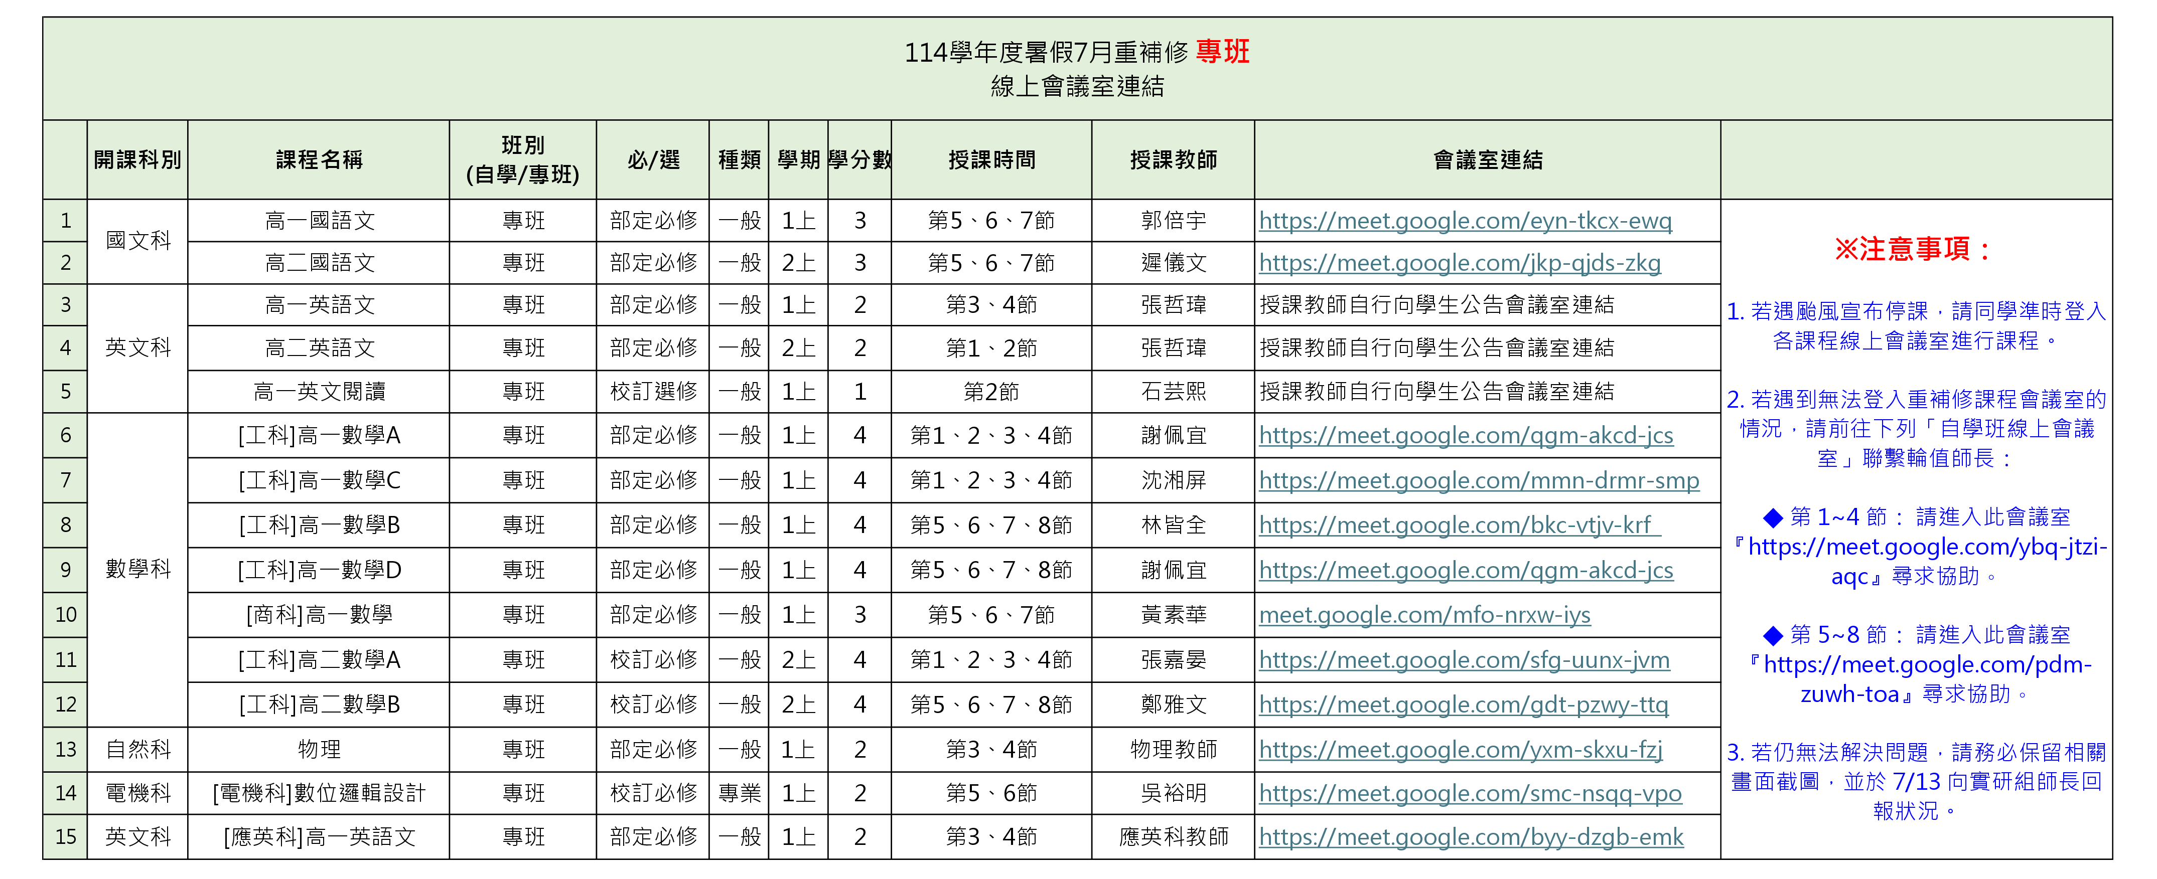Image resolution: width=2157 pixels, height=879 pixels.
Task: Open the mmn-drmr-smp meeting link
Action: pos(1479,480)
